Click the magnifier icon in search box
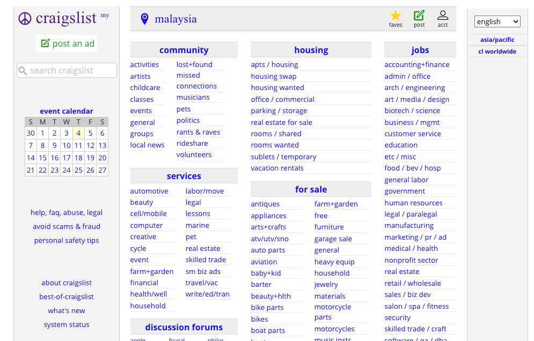 pyautogui.click(x=23, y=71)
